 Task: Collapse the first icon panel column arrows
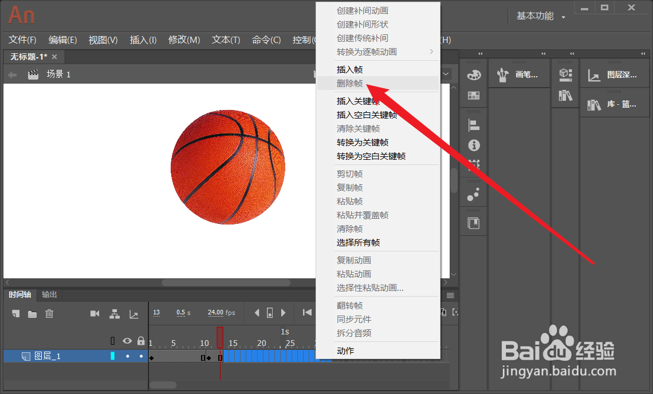480,54
